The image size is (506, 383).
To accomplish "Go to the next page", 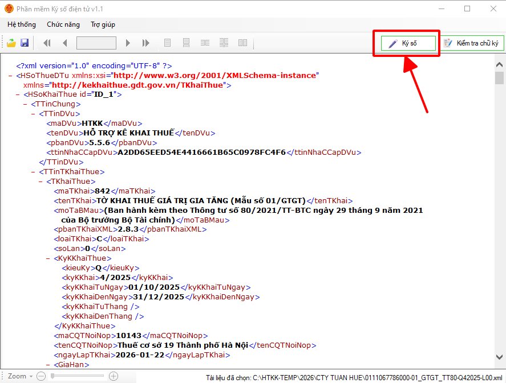I will tap(128, 43).
